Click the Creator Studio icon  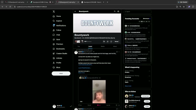click(54, 53)
